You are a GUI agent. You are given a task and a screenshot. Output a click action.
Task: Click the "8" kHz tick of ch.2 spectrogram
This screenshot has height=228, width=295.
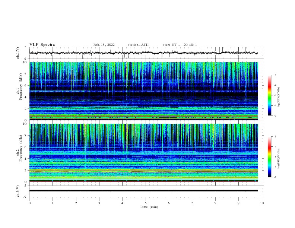26,135
